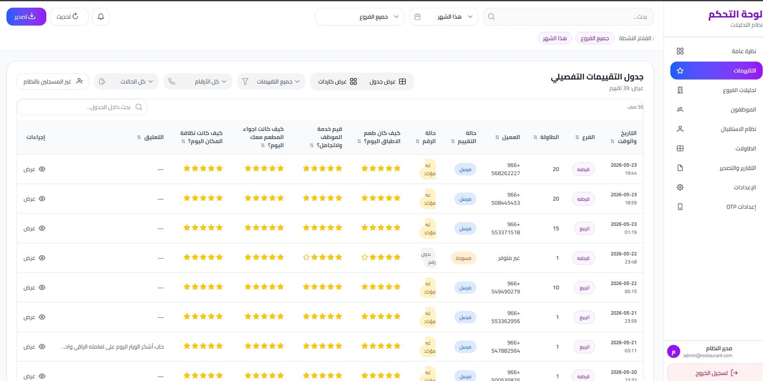Click the غير متوفر customer cell
763x381 pixels.
click(x=509, y=258)
